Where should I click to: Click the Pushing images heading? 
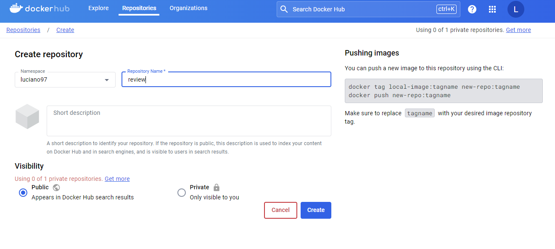(x=372, y=53)
